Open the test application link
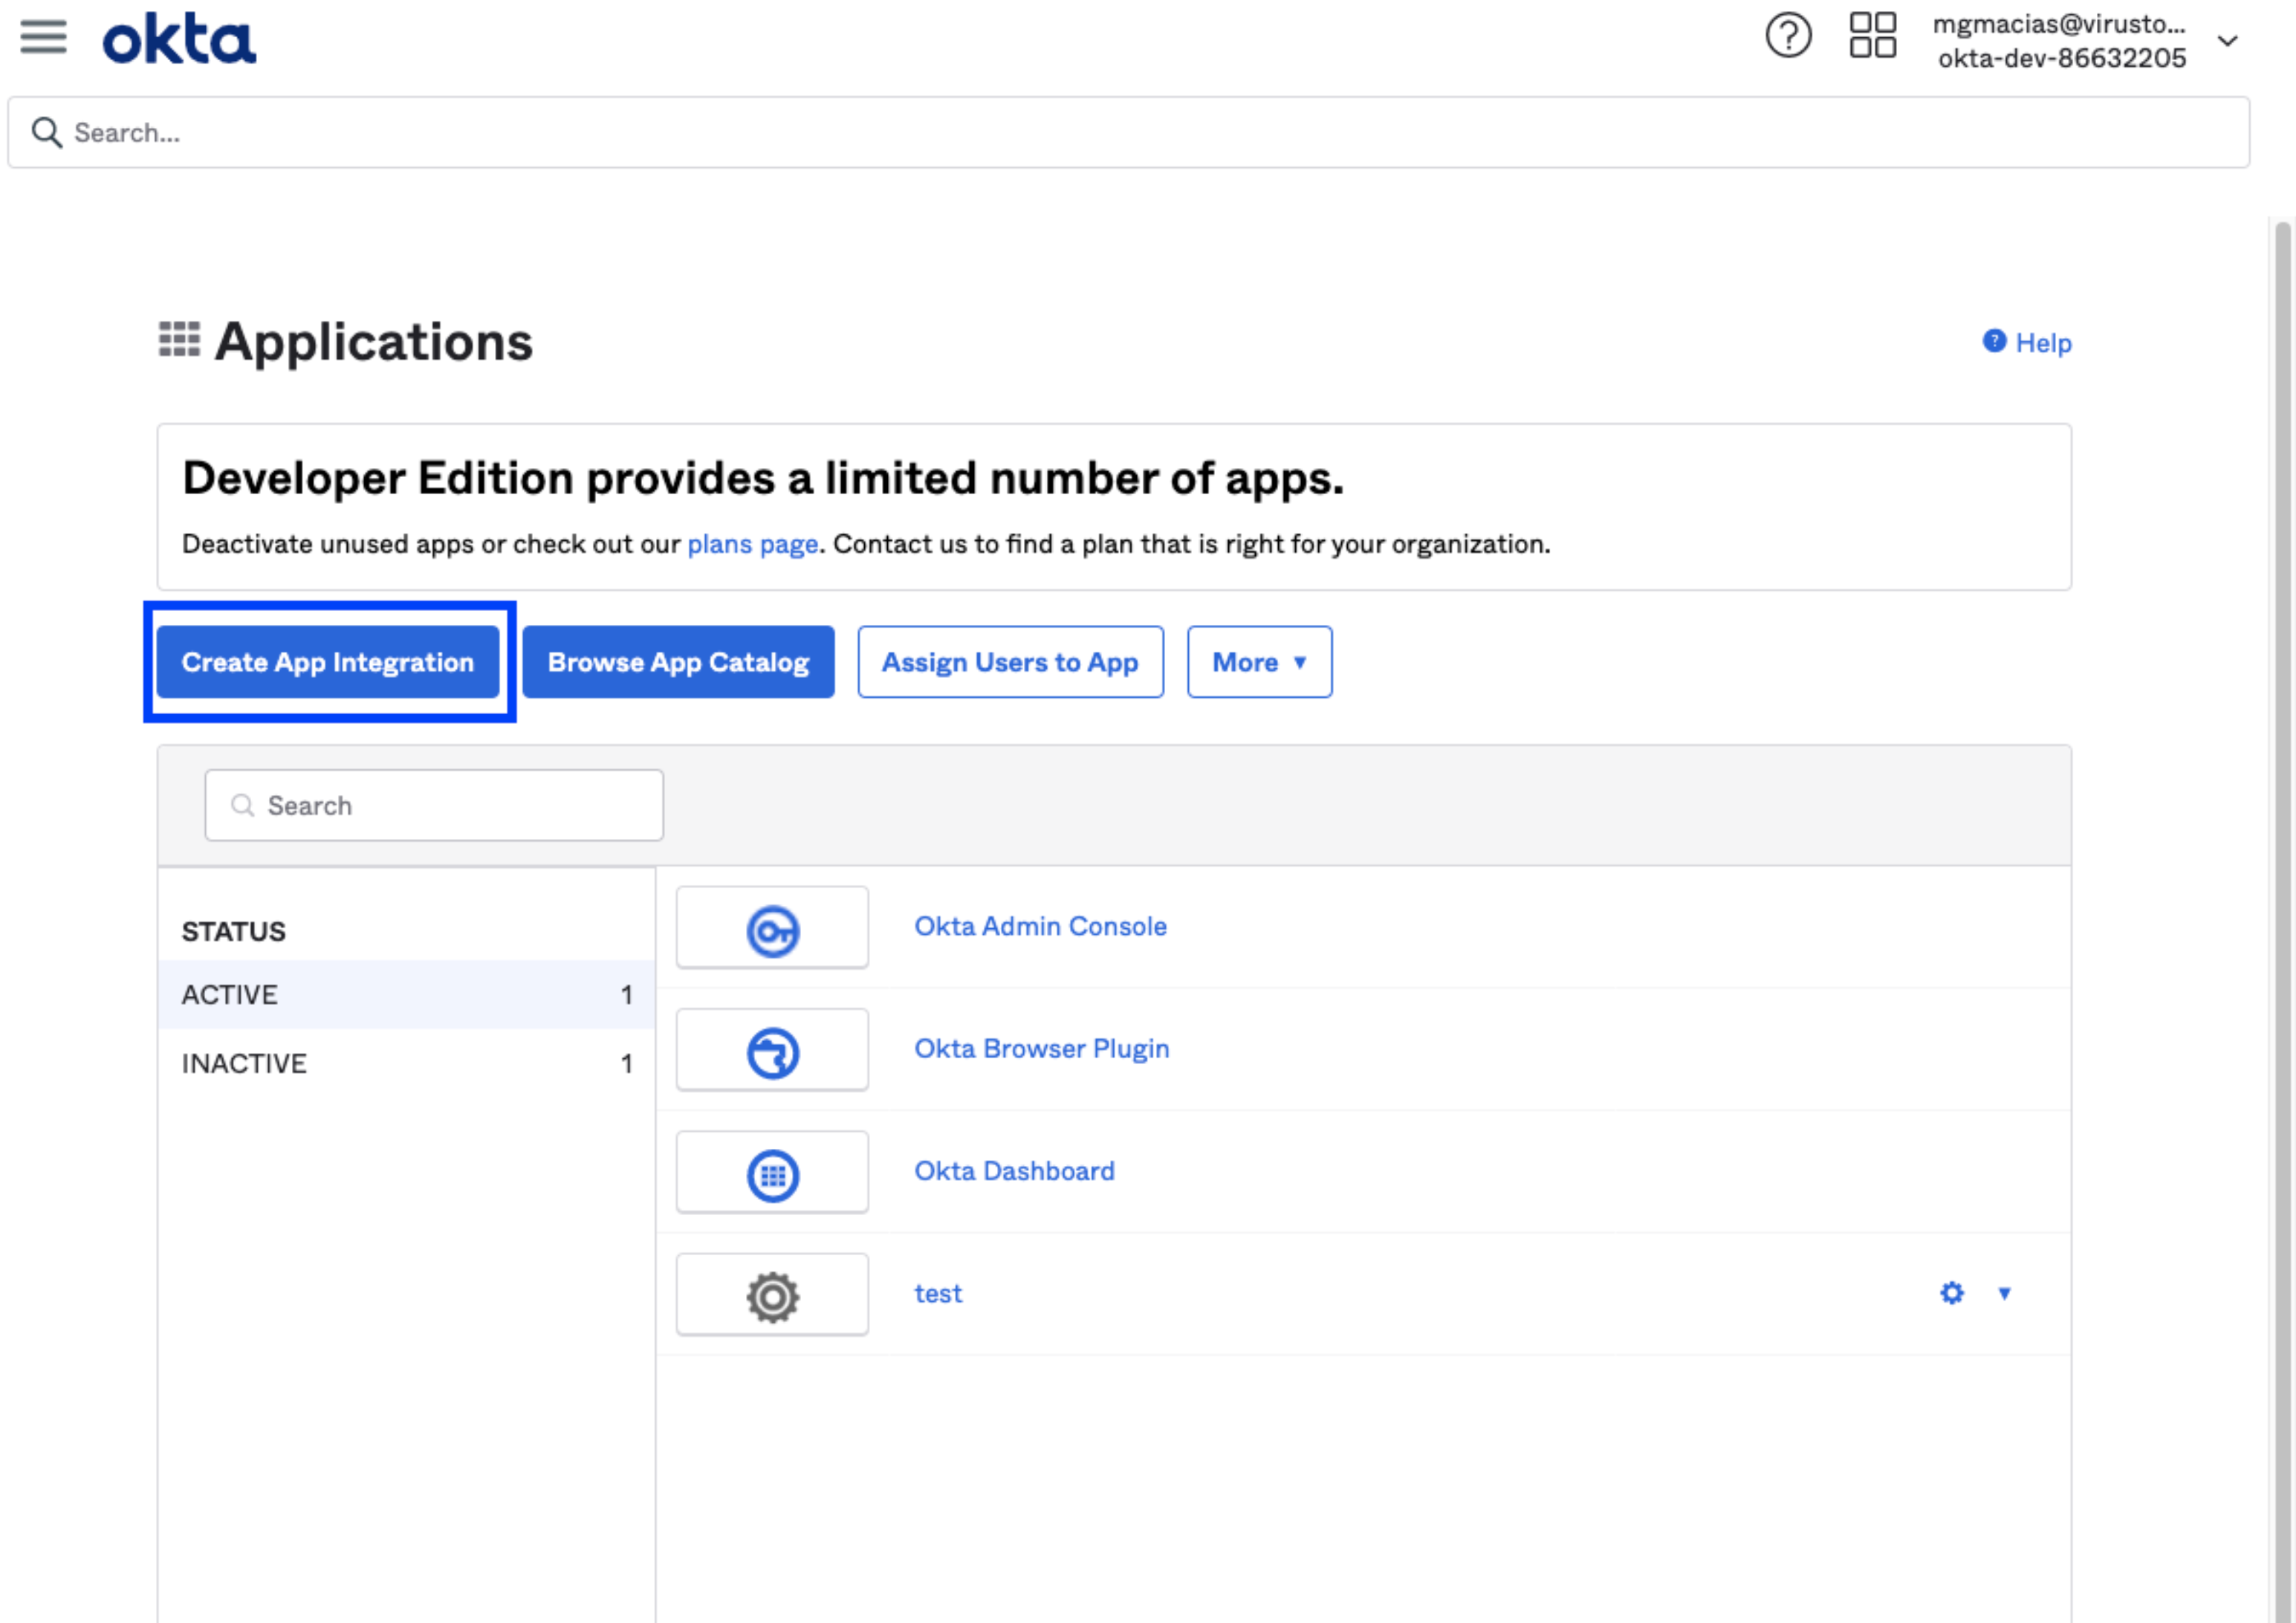Screen dimensions: 2296x1623 [x=938, y=1294]
